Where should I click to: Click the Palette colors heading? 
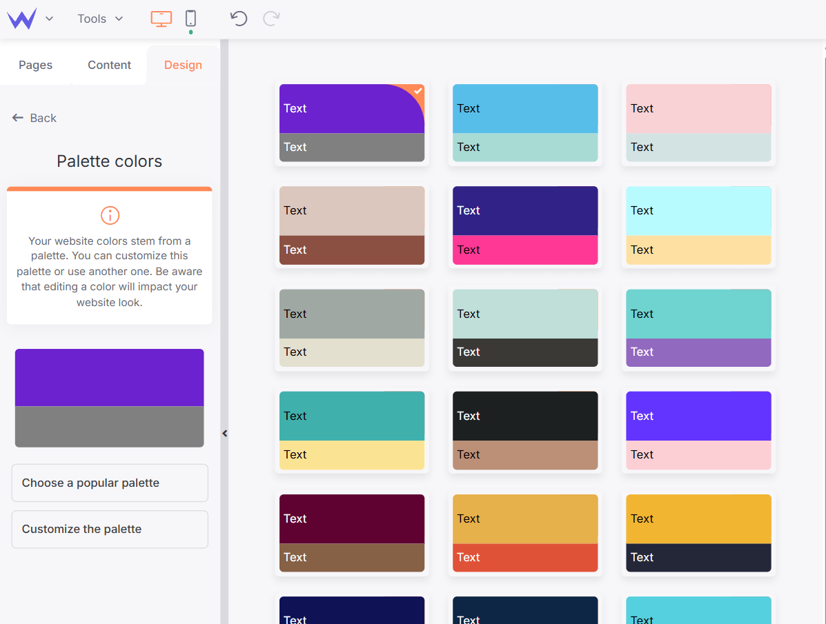tap(110, 161)
